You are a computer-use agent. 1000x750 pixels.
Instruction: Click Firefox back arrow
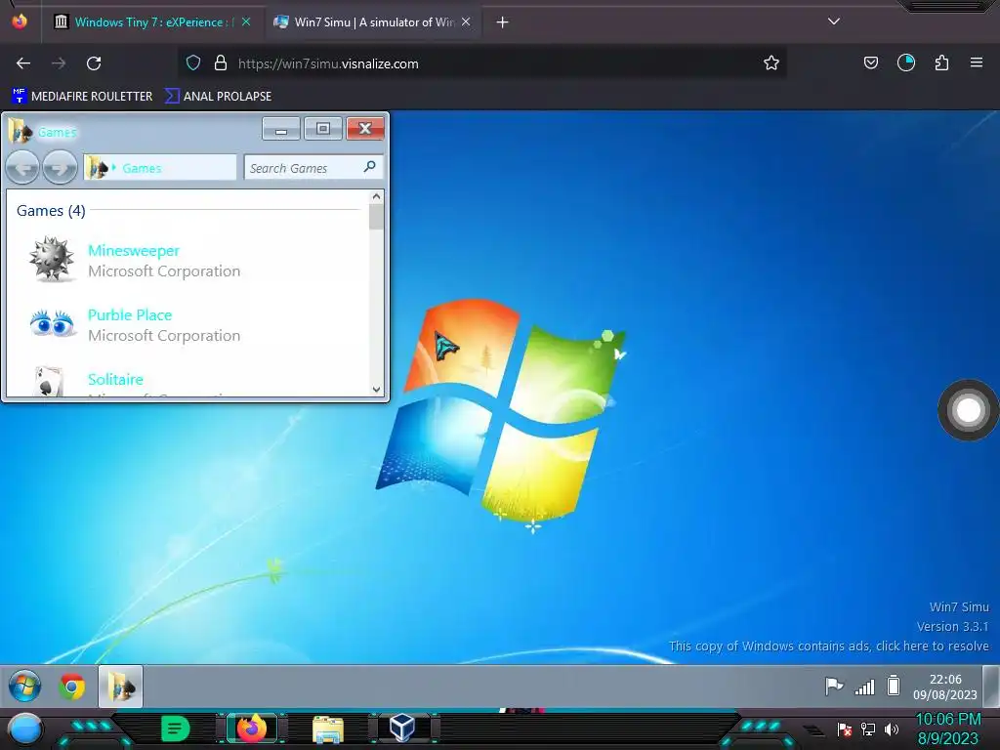[23, 63]
